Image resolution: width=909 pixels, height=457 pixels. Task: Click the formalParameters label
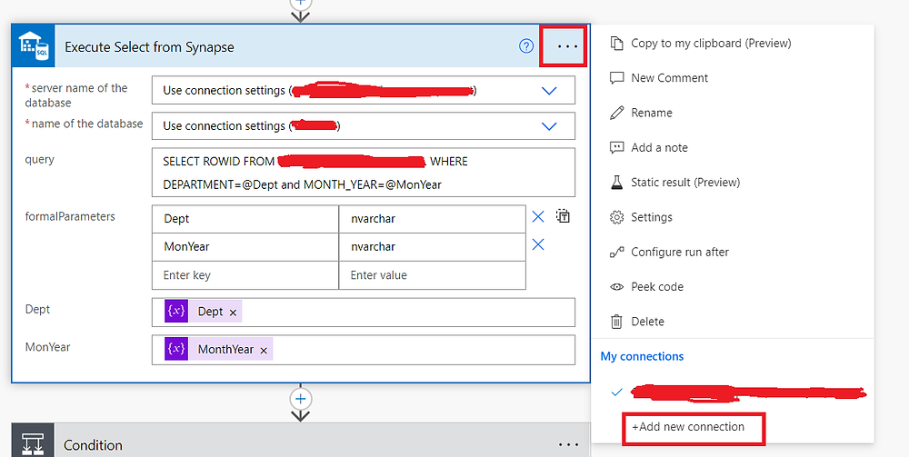point(70,216)
